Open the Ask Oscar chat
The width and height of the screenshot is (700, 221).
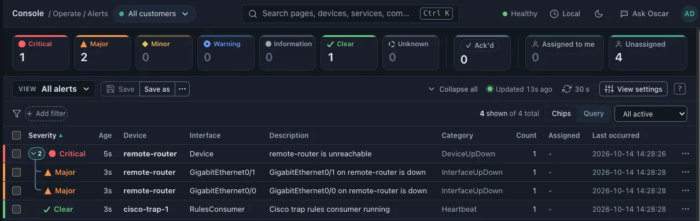tap(644, 13)
